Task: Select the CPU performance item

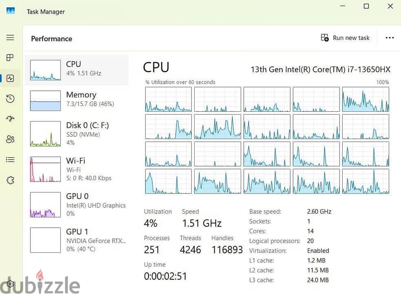Action: tap(77, 70)
